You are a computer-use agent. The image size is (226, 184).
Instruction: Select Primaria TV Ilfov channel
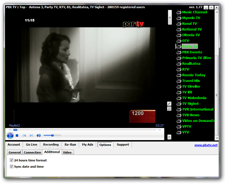196,58
